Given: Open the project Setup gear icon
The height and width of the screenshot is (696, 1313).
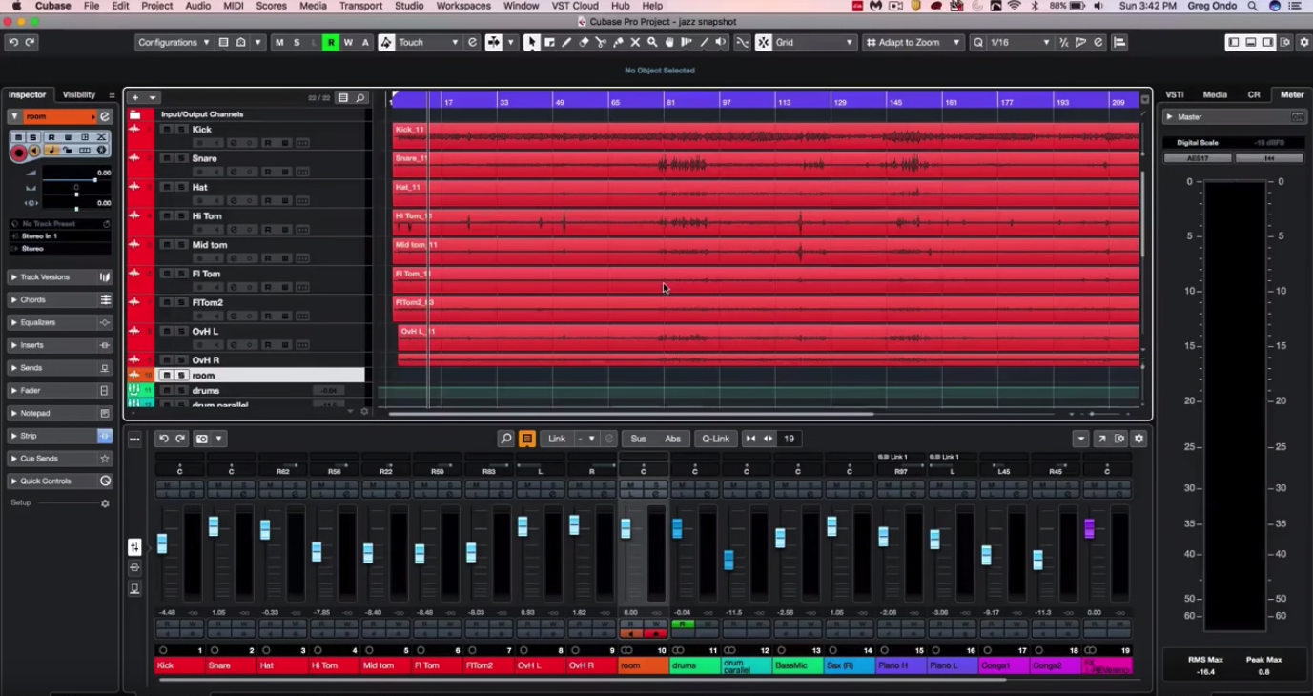Looking at the screenshot, I should [1304, 42].
